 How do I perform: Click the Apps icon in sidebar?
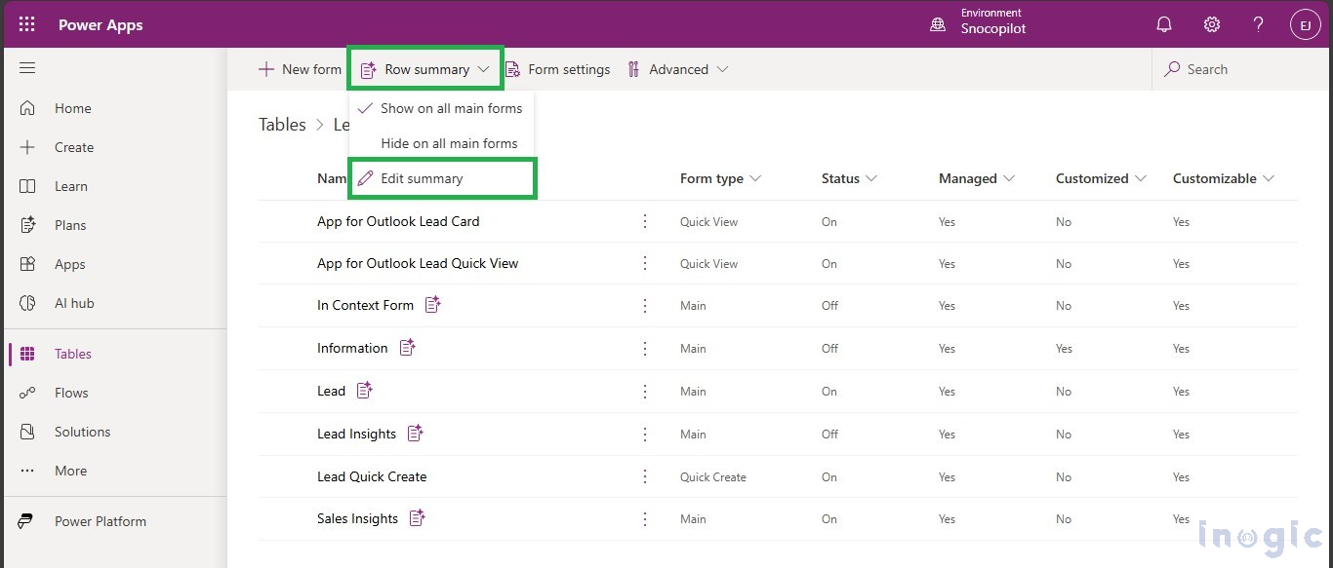(27, 264)
